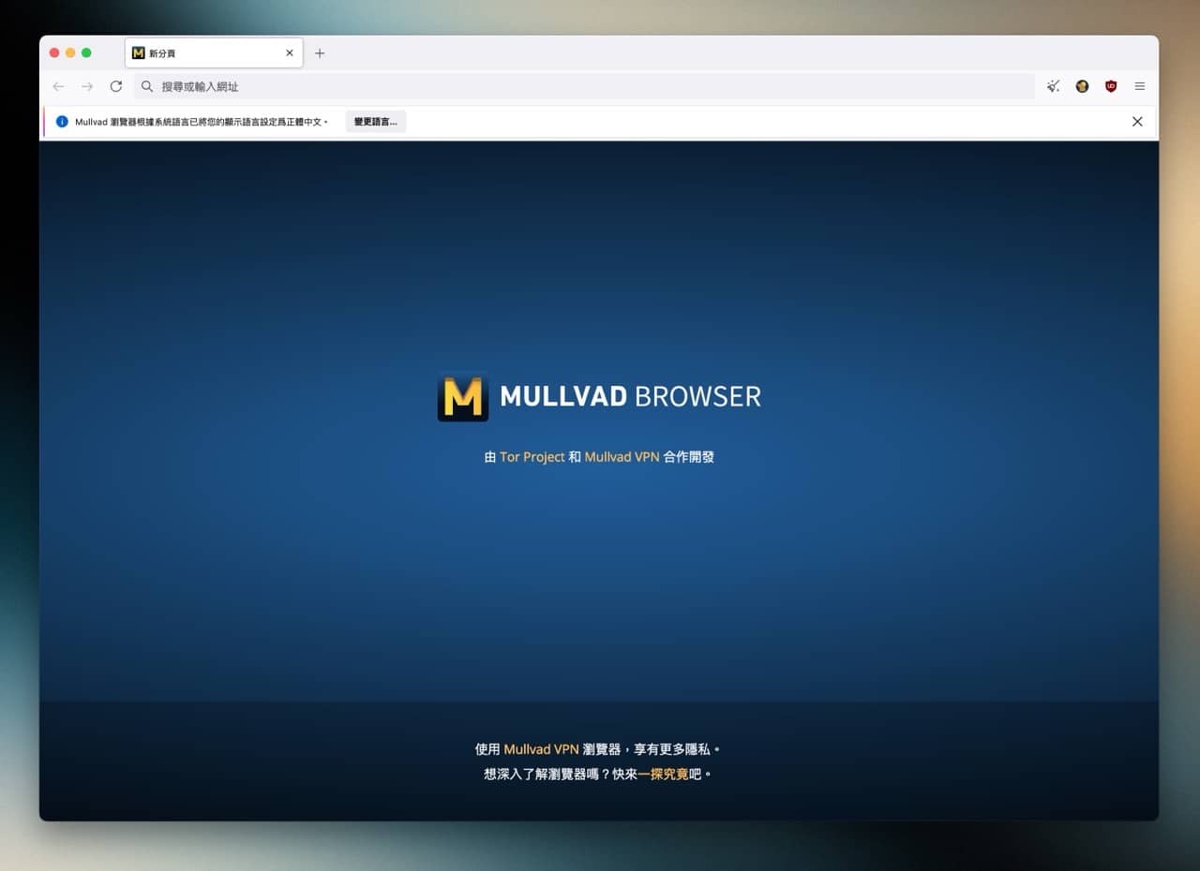Open the Tor Project link

pos(532,457)
